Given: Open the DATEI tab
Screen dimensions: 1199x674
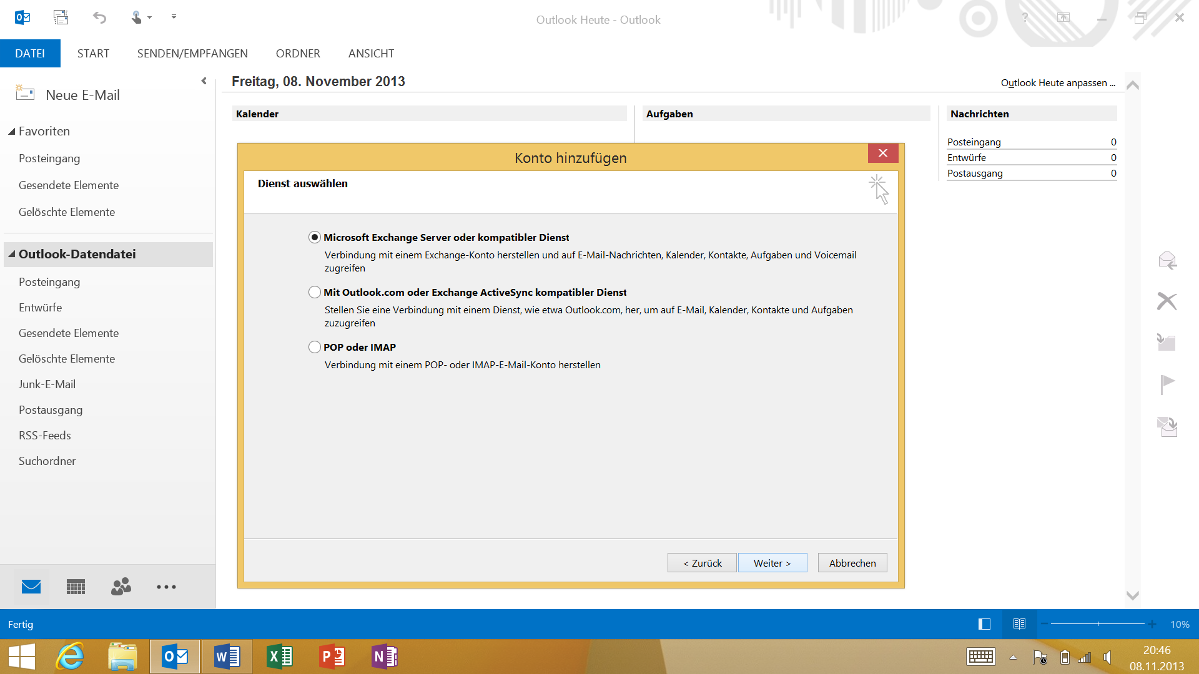Looking at the screenshot, I should 30,54.
